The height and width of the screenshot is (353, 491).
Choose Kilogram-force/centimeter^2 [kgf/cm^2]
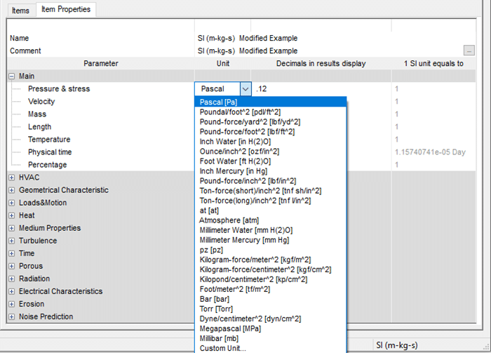point(271,269)
